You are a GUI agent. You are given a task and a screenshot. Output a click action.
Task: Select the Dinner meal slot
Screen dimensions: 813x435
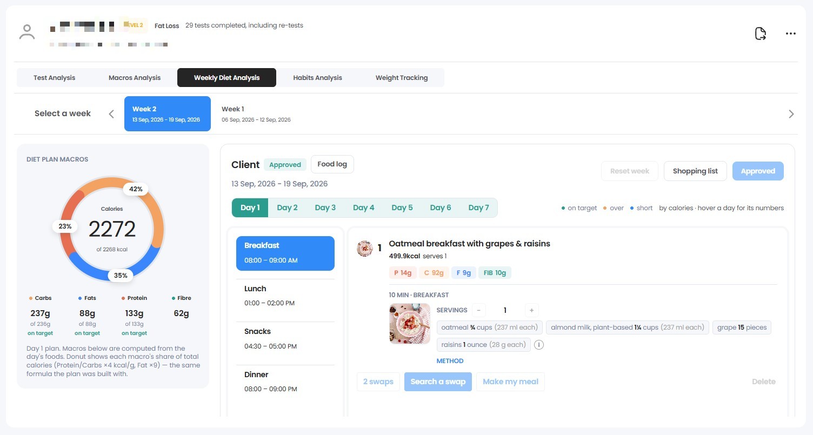285,382
